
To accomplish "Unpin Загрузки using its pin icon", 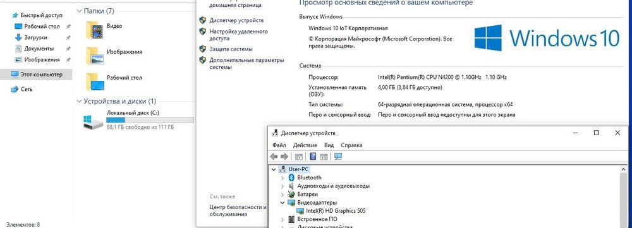I will click(x=68, y=37).
